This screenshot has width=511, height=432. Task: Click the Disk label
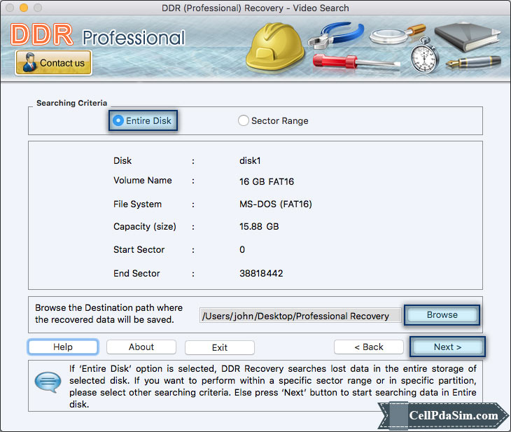[x=122, y=161]
